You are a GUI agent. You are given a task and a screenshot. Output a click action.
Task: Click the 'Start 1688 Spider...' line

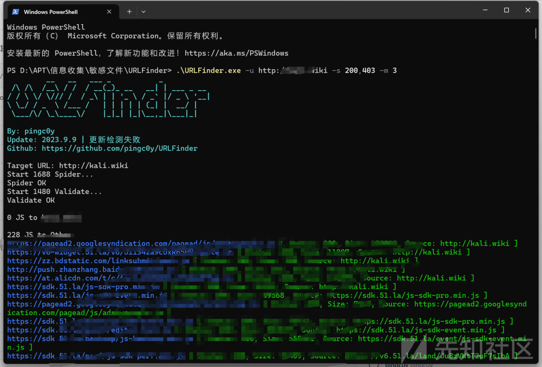click(x=50, y=174)
